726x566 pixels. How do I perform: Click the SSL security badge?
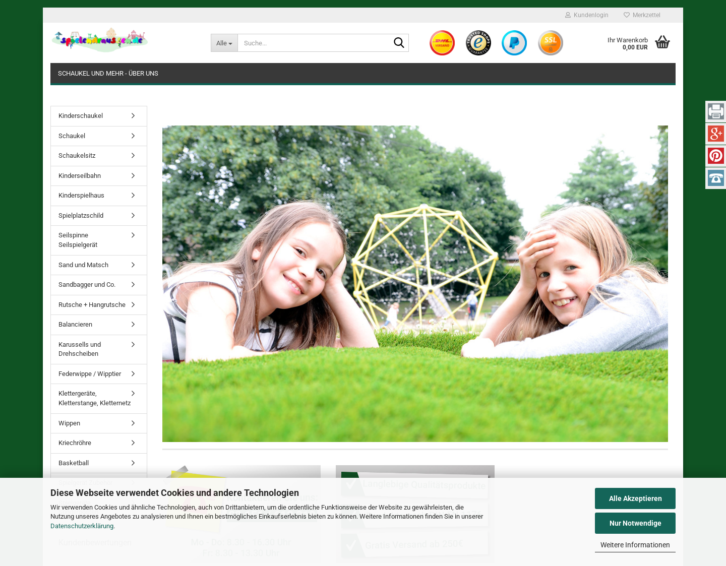551,43
